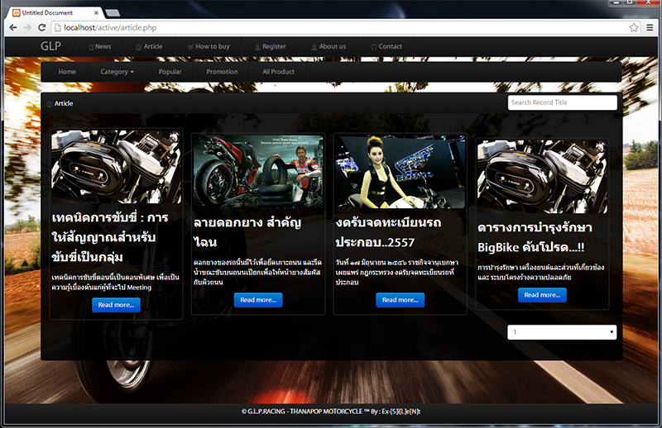Close the Untitled Document tab
662x428 pixels.
(96, 12)
